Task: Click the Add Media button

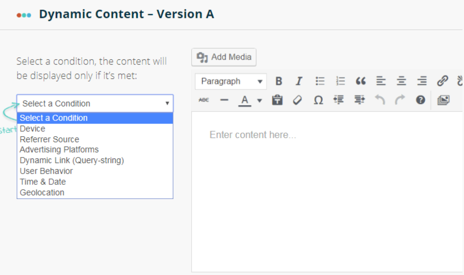Action: pyautogui.click(x=224, y=57)
